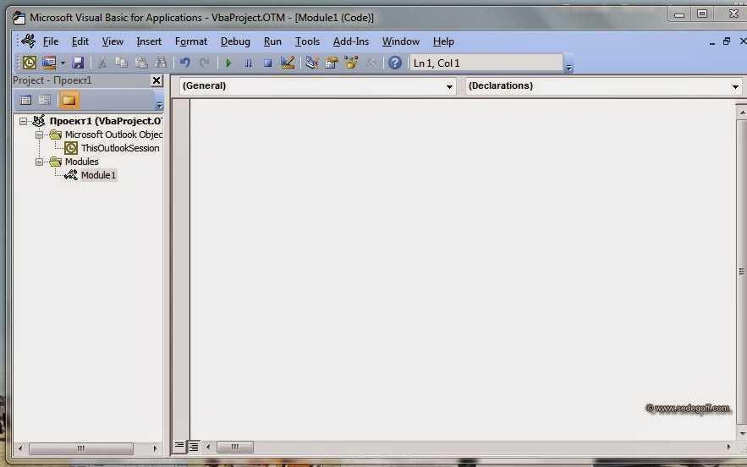Click Project panel scroll right arrow
747x467 pixels.
point(155,448)
